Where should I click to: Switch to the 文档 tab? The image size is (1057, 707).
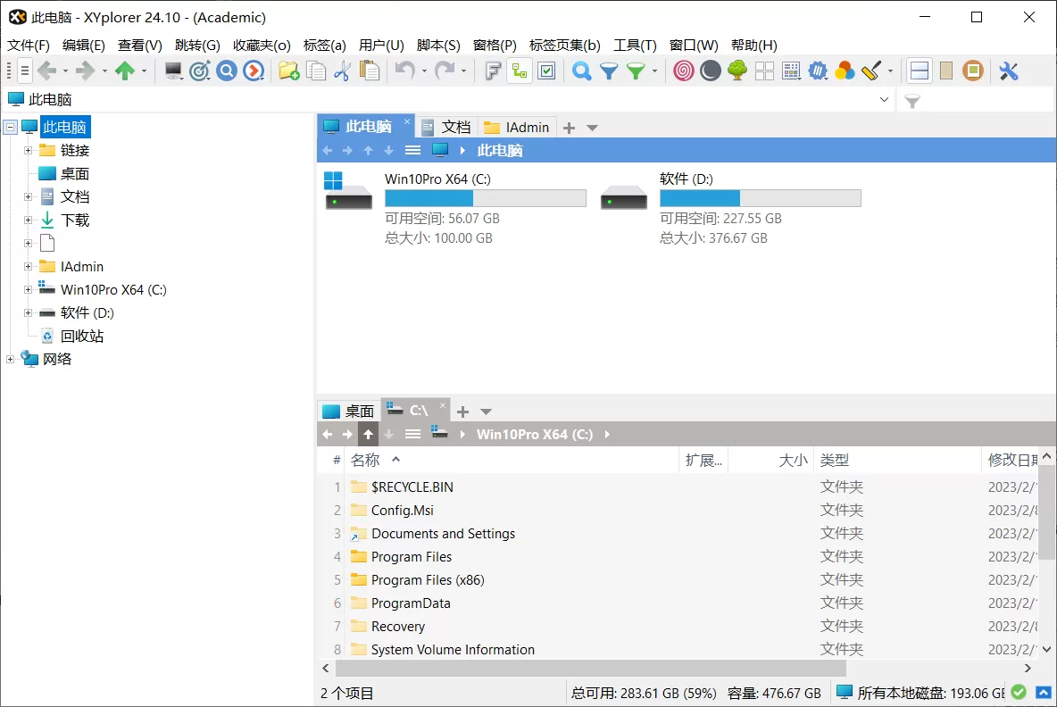pyautogui.click(x=454, y=127)
